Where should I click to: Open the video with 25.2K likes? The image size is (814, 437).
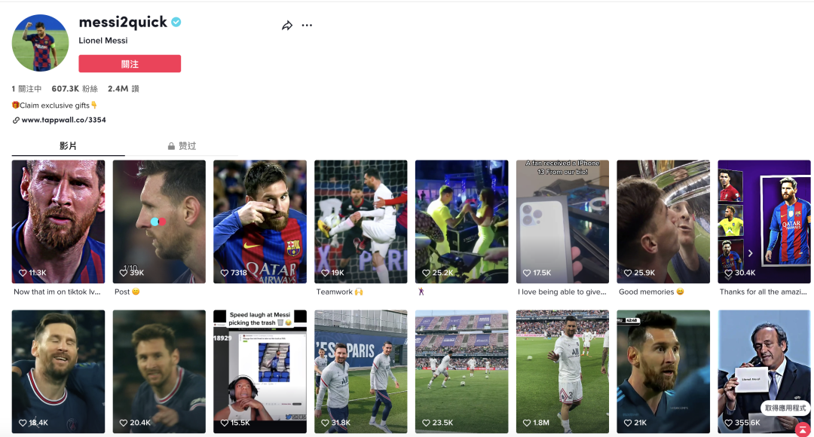pos(461,222)
